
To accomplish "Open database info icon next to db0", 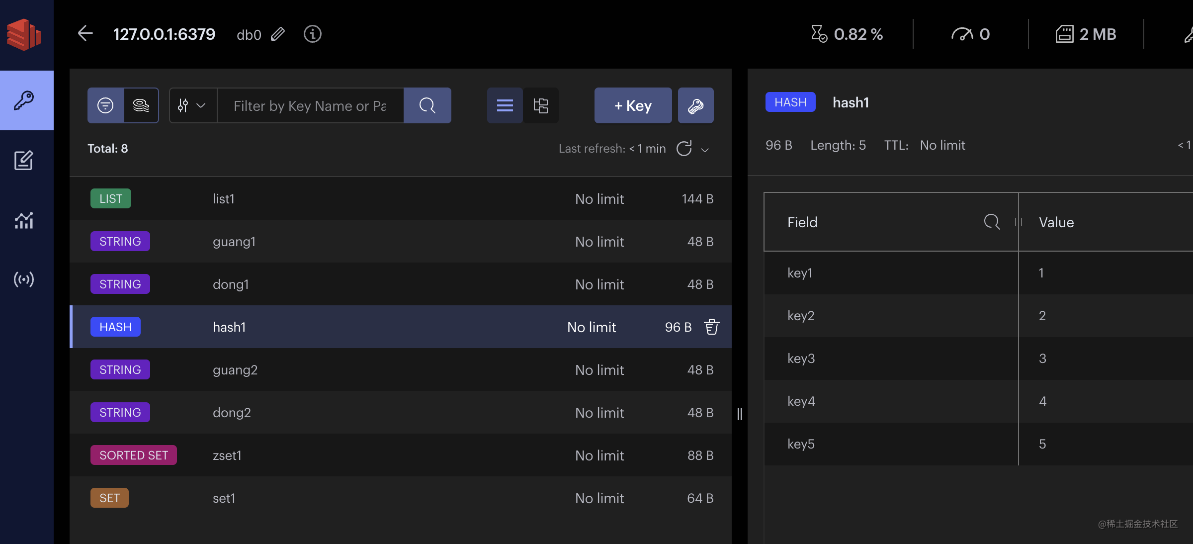I will (x=312, y=34).
